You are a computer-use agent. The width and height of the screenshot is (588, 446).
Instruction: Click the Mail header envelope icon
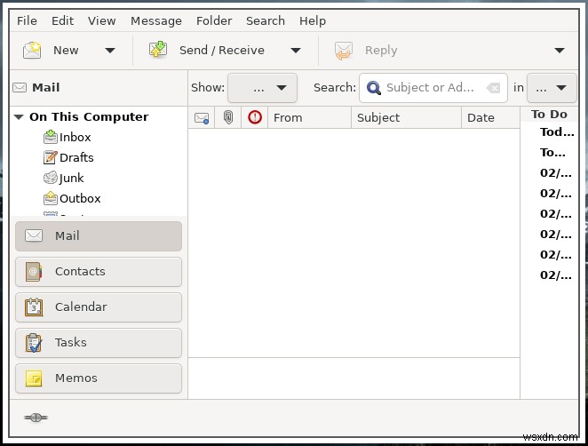pos(20,88)
